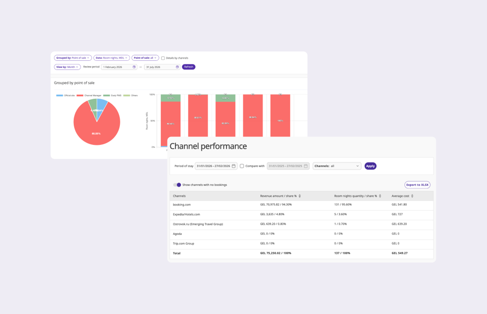Click the 'Channel performance' heading

(x=208, y=146)
